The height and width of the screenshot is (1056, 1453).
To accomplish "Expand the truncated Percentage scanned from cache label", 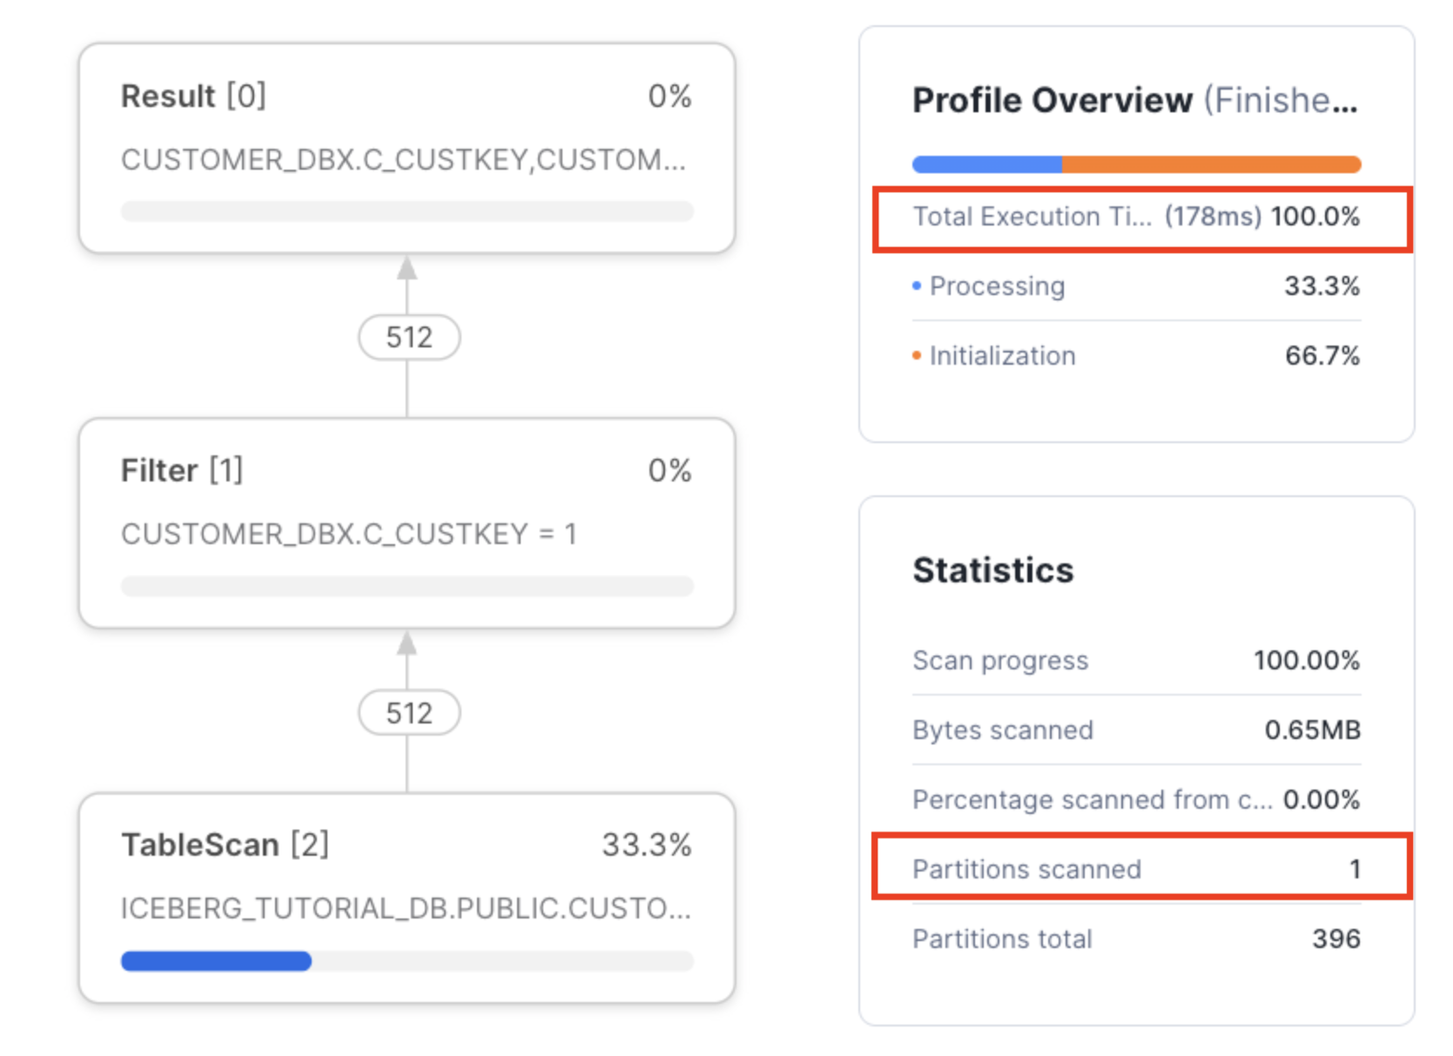I will coord(1091,799).
